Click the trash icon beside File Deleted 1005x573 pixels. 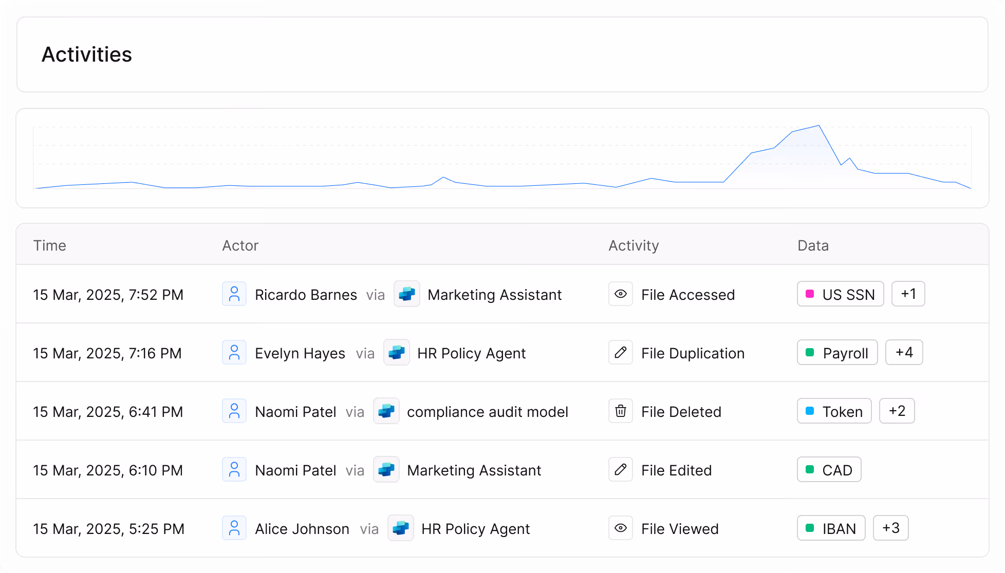point(621,411)
